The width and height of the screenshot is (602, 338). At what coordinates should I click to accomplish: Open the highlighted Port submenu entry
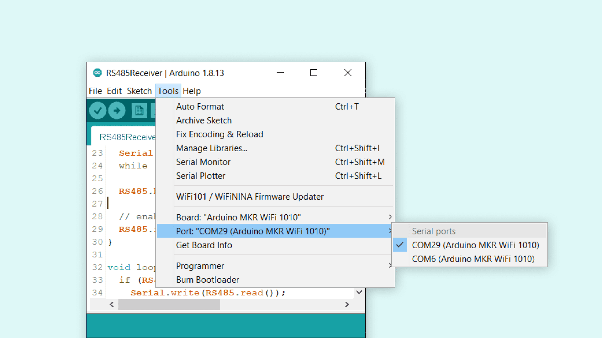(253, 231)
